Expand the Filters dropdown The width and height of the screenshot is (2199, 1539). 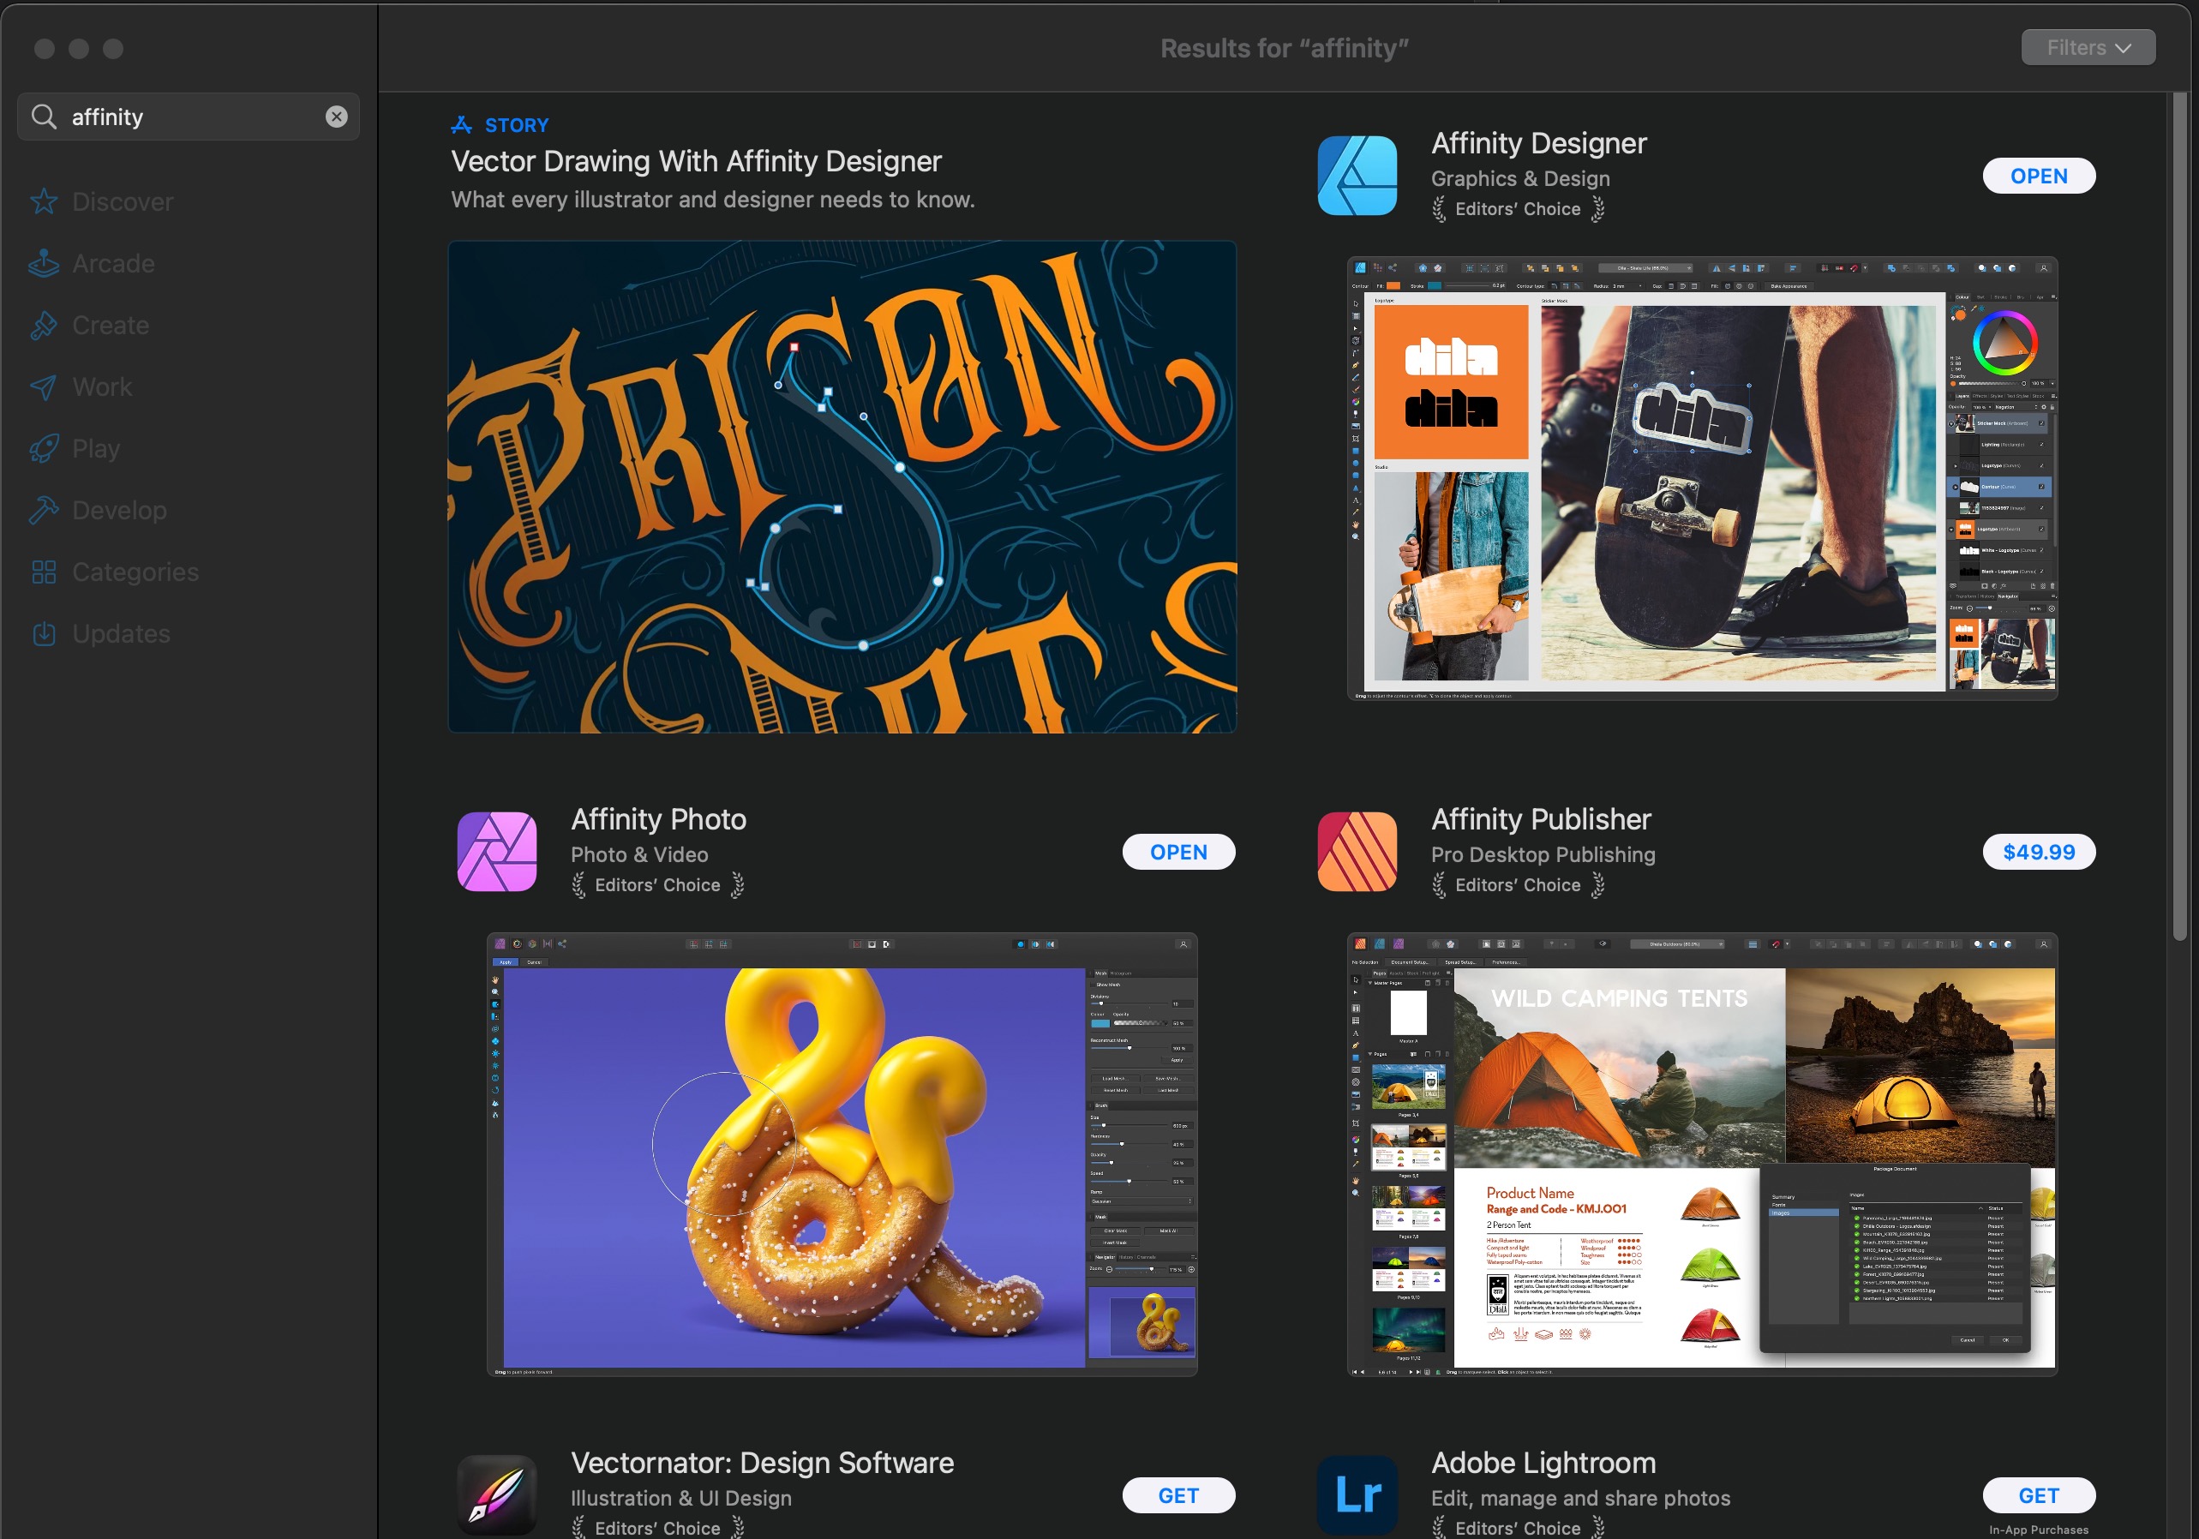click(2088, 47)
